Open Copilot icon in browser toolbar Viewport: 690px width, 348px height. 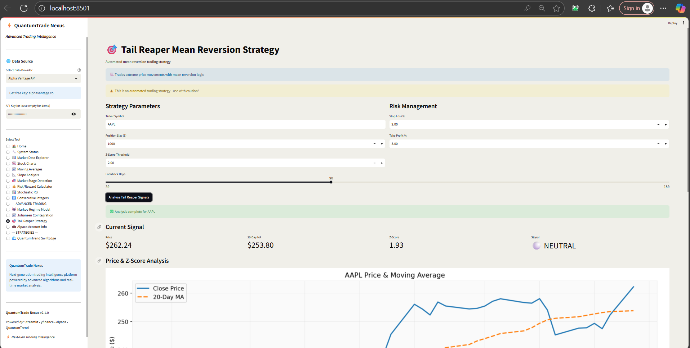(680, 8)
